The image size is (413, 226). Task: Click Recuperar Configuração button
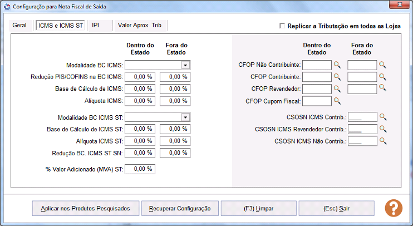(x=180, y=208)
